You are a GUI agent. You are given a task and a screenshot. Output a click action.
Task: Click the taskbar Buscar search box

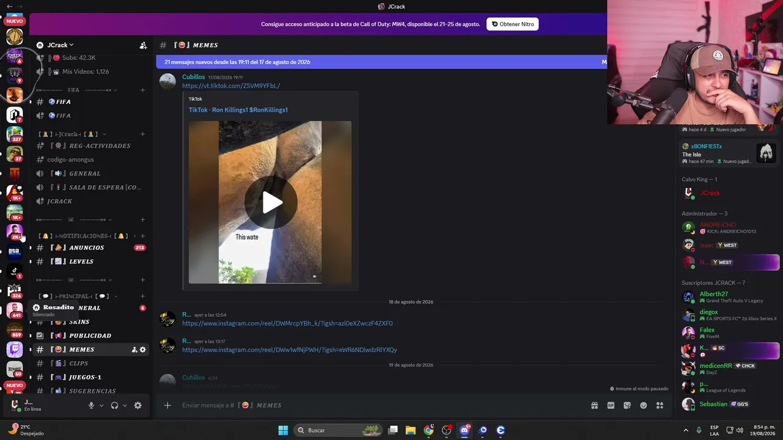click(x=338, y=430)
